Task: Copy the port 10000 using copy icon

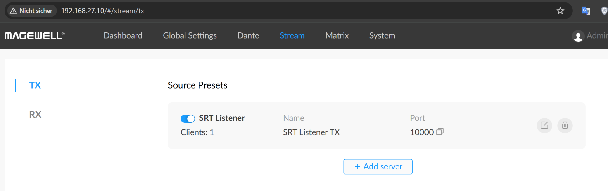Action: tap(440, 132)
